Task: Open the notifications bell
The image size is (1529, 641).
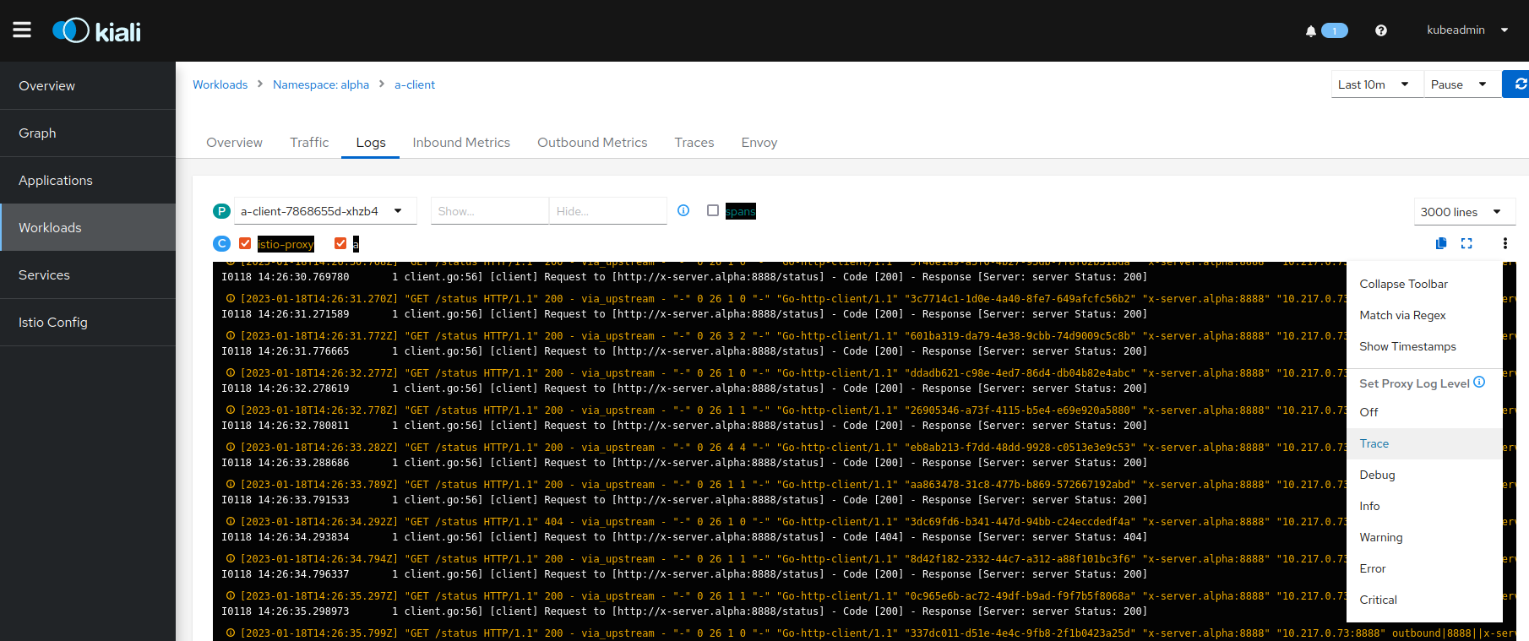Action: [x=1310, y=31]
